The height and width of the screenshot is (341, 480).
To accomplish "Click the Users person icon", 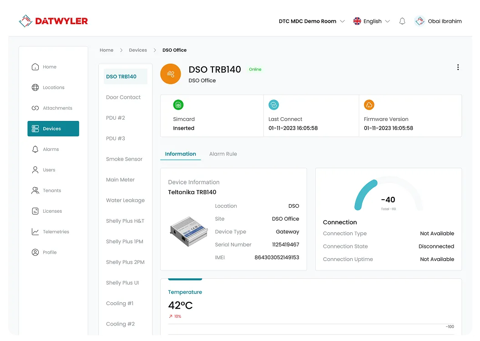I will click(x=35, y=170).
